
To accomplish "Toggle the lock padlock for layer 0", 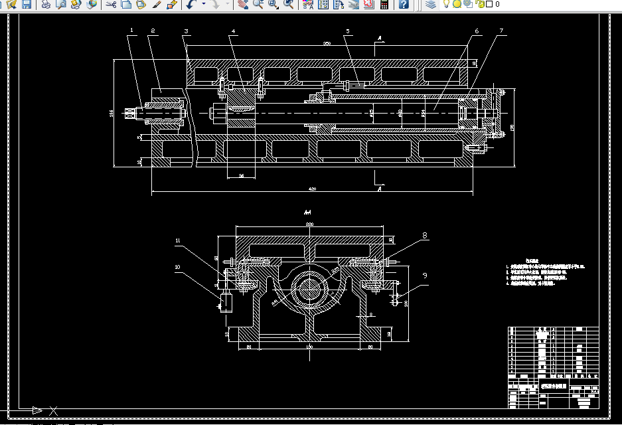I will click(480, 4).
